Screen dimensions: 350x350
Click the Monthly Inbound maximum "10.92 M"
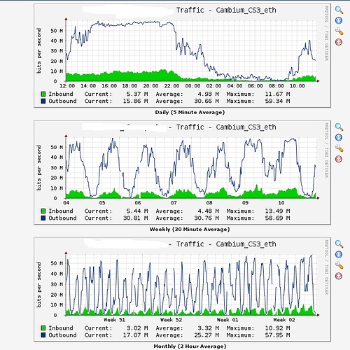pos(277,328)
